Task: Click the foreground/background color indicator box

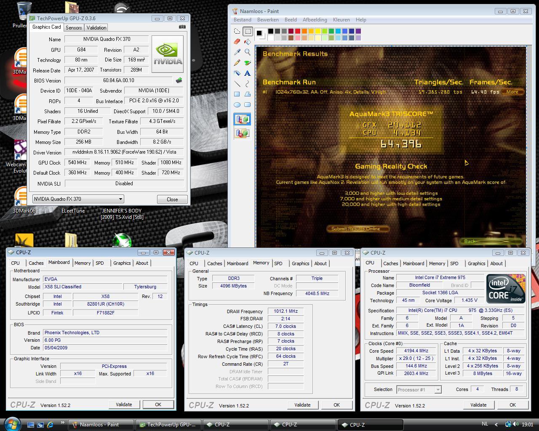Action: coord(260,34)
